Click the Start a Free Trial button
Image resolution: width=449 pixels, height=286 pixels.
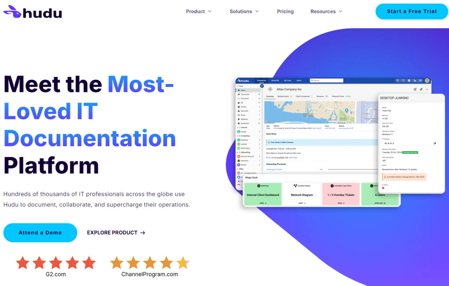point(412,11)
